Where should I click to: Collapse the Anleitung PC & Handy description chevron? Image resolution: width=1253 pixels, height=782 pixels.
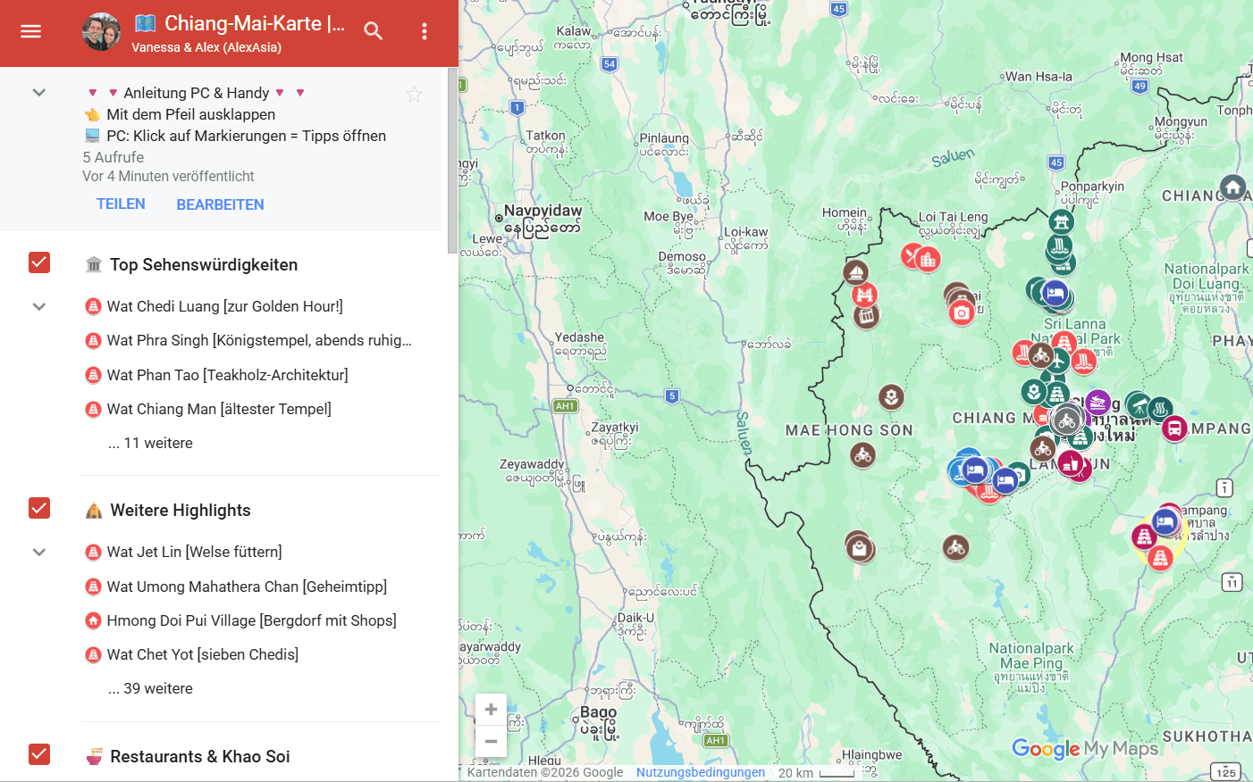coord(39,93)
